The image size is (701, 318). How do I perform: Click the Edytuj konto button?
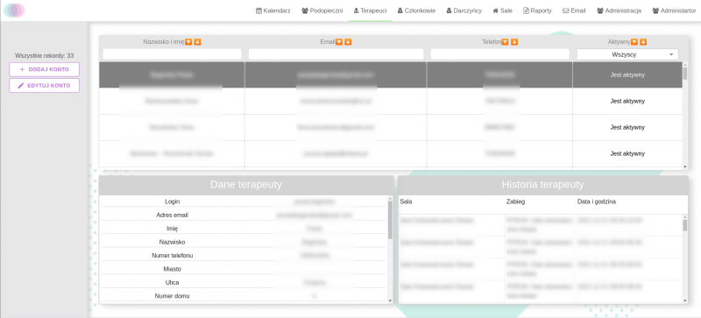coord(45,86)
